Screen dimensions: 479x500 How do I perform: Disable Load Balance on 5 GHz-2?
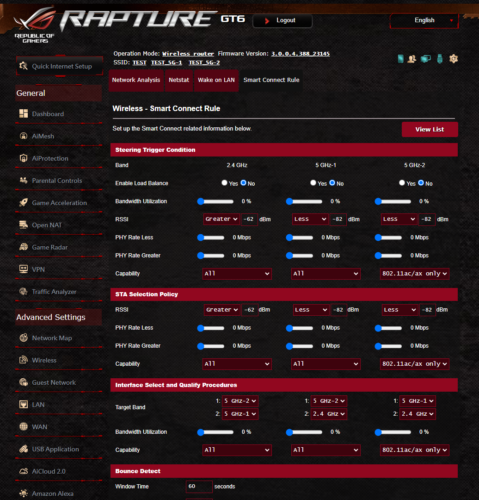[x=421, y=183]
